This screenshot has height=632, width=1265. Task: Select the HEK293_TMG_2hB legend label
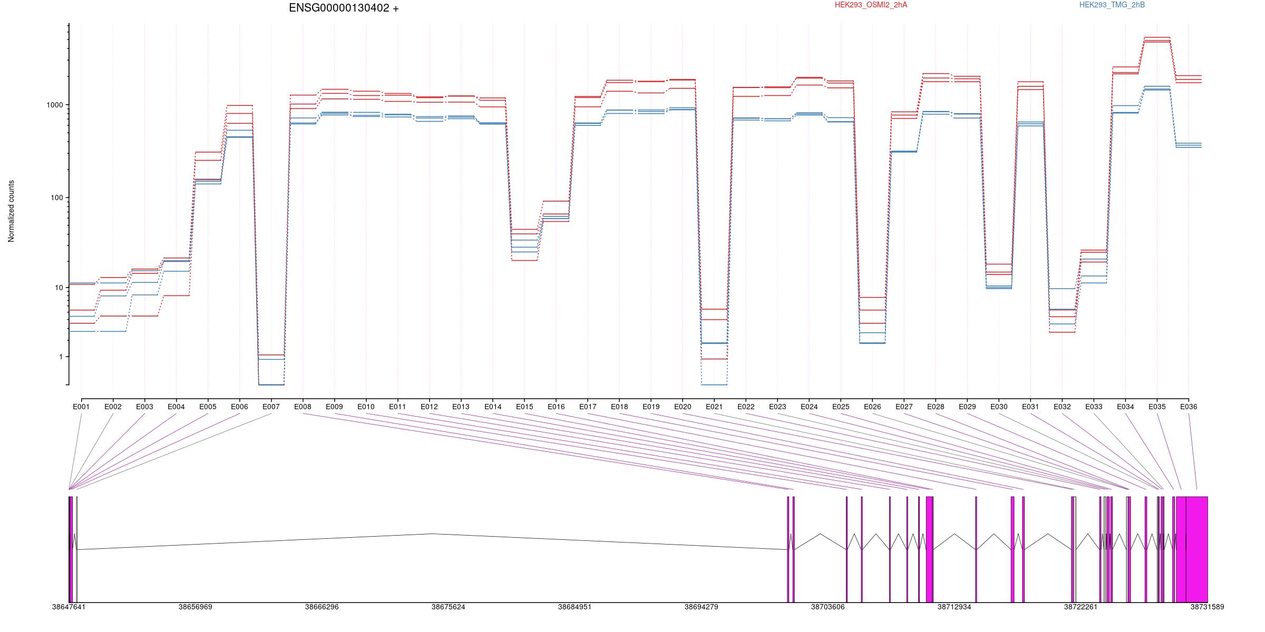pos(1112,5)
